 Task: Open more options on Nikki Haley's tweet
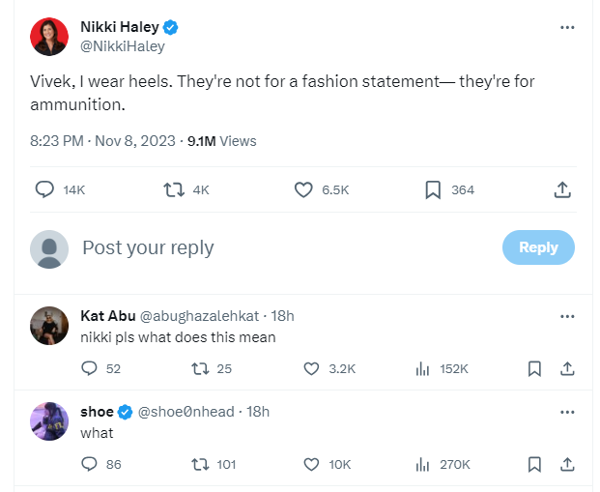point(567,27)
